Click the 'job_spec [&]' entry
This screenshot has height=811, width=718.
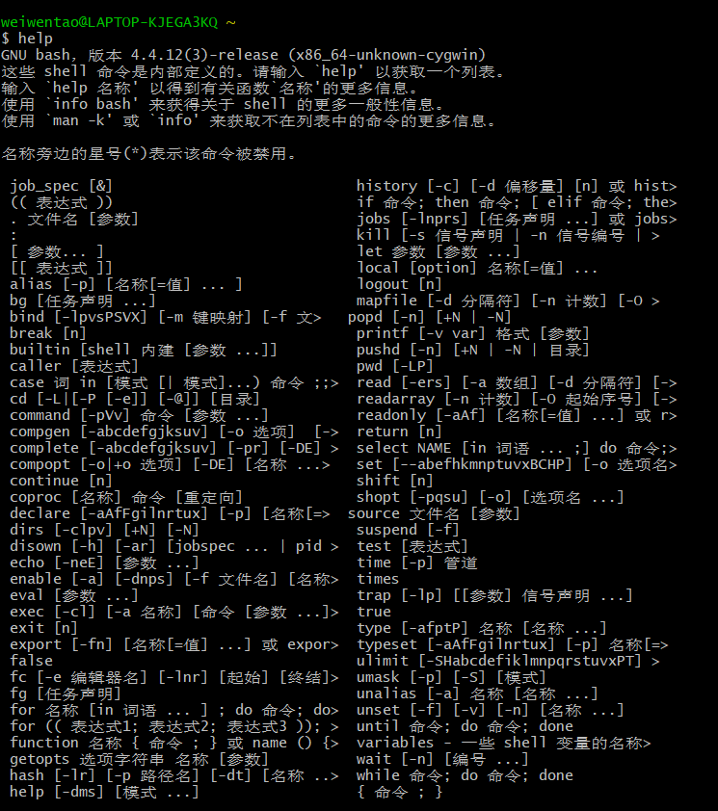click(61, 186)
